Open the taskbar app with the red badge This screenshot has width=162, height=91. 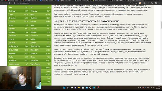[98, 88]
